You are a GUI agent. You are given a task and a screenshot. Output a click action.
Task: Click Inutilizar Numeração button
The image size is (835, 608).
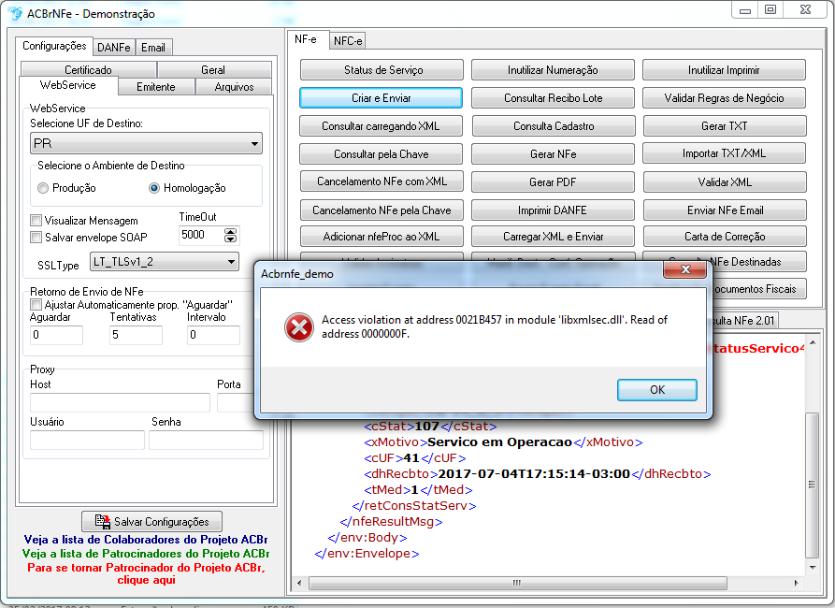click(553, 70)
